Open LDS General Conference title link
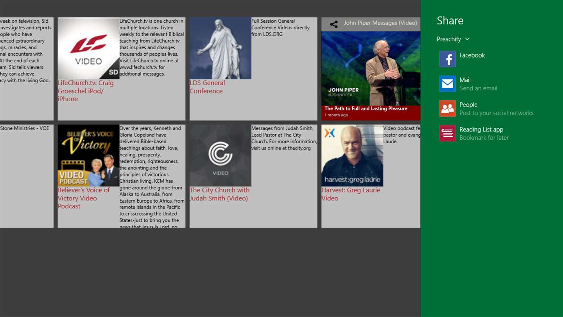The width and height of the screenshot is (563, 317). pos(207,87)
